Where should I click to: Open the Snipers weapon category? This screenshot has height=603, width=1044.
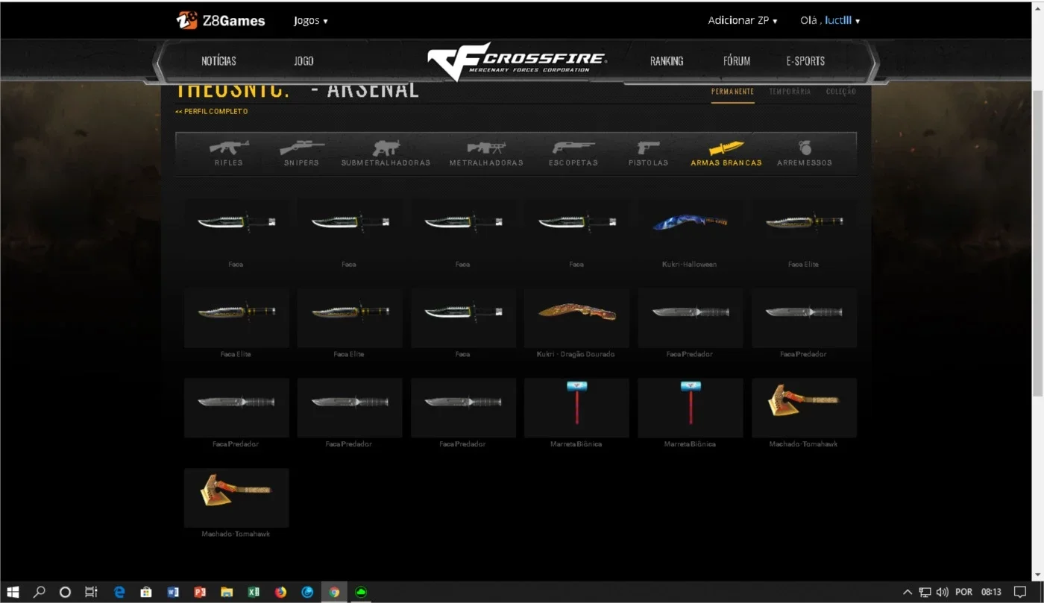point(301,154)
